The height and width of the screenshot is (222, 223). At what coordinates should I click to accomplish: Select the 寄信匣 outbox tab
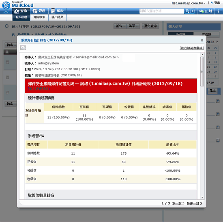coord(206,34)
